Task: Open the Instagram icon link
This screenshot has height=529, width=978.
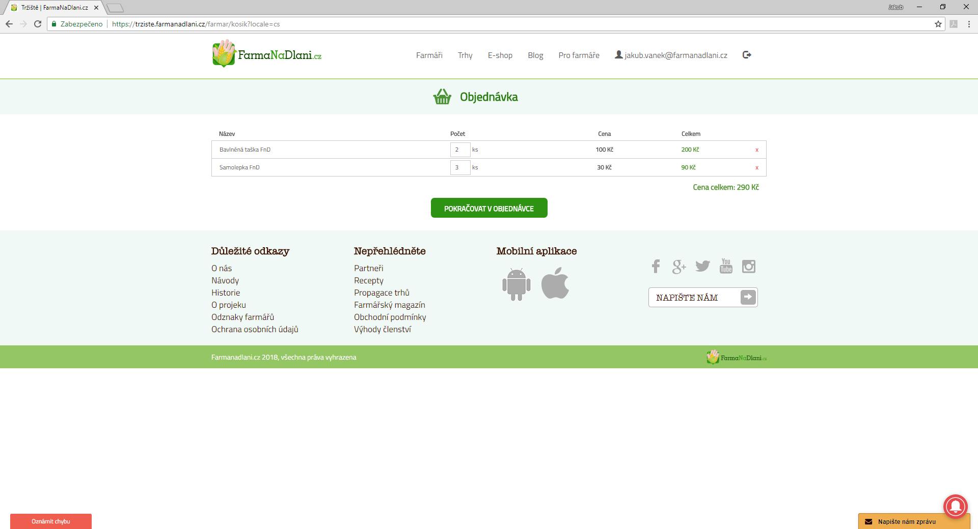Action: tap(748, 267)
